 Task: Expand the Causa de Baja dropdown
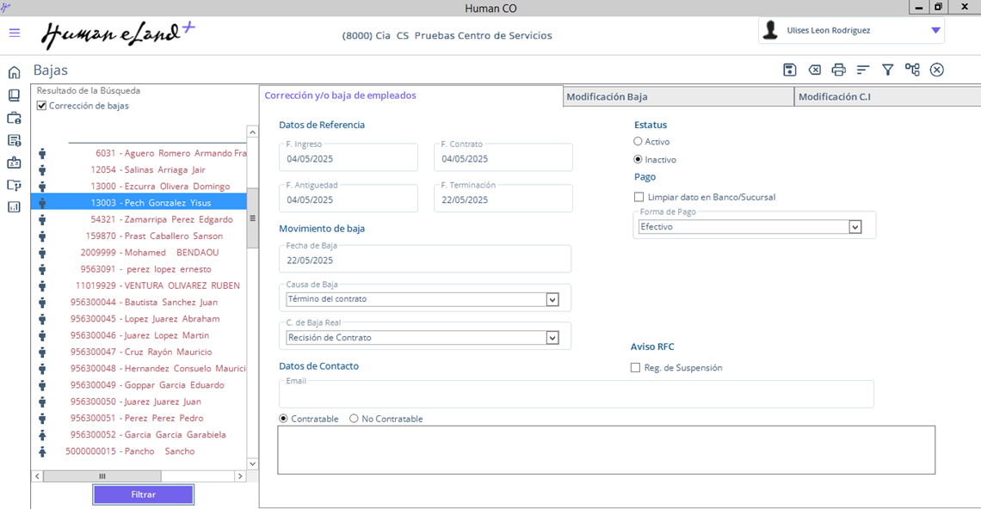point(552,299)
